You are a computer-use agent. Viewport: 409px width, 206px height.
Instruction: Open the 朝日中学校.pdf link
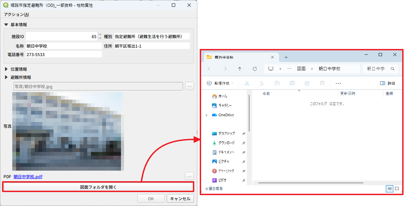(x=28, y=176)
